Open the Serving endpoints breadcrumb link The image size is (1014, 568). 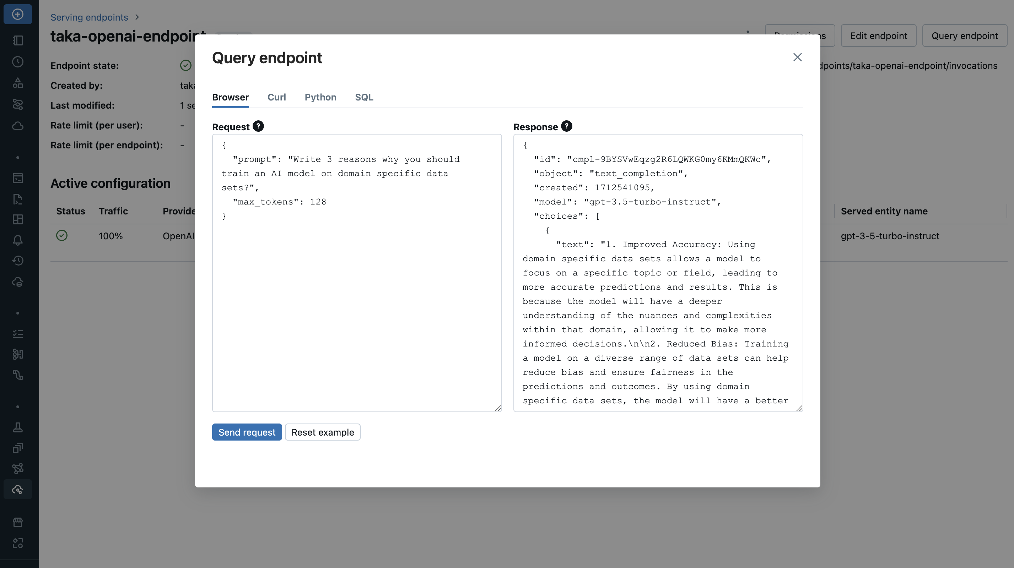pyautogui.click(x=89, y=17)
